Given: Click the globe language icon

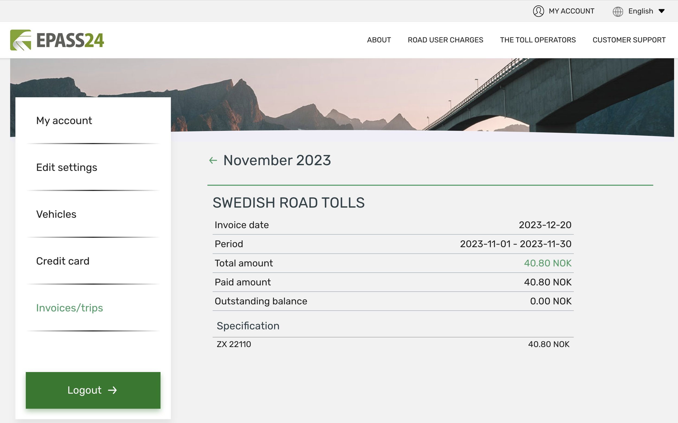Looking at the screenshot, I should point(618,11).
